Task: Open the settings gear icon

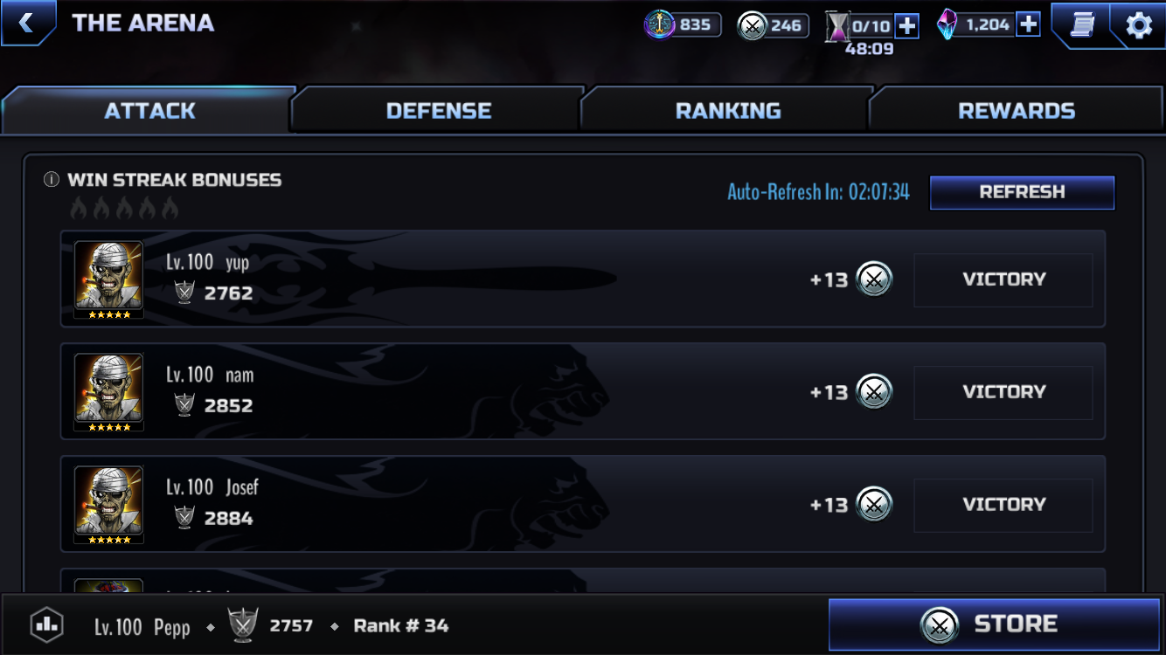Action: [x=1138, y=25]
